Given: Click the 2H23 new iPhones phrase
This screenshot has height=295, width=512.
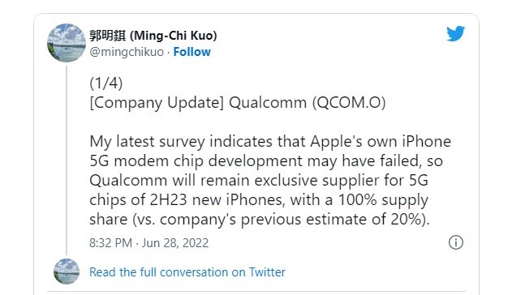Looking at the screenshot, I should (217, 199).
